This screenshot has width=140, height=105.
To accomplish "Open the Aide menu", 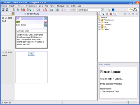I will (79, 6).
